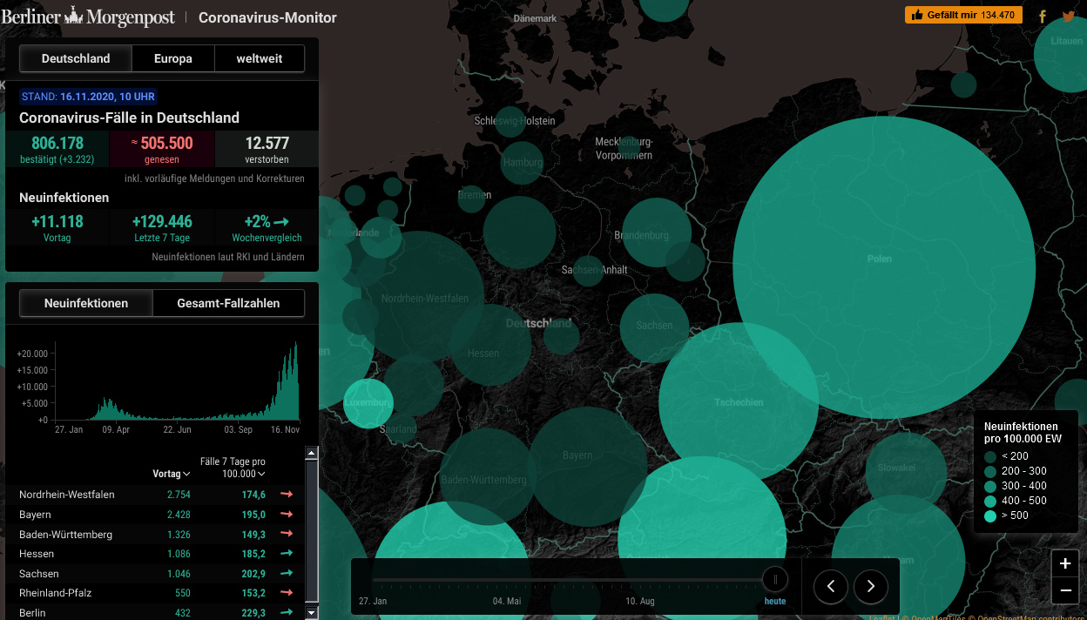Step timeline back with left arrow

pos(831,587)
